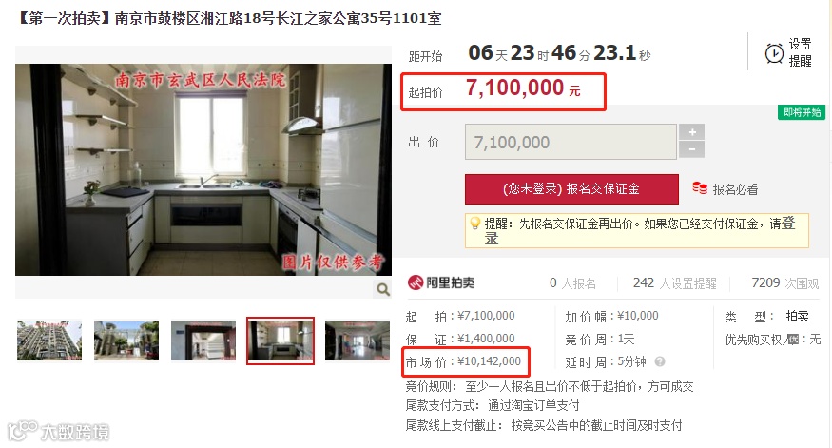Image resolution: width=832 pixels, height=448 pixels.
Task: Click the magnifier icon under main photo
Action: point(382,289)
